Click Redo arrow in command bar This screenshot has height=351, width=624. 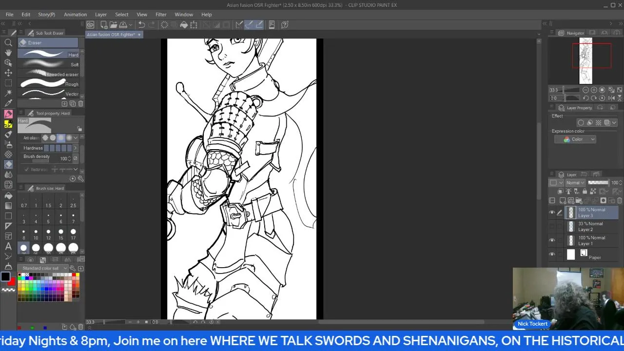click(151, 24)
